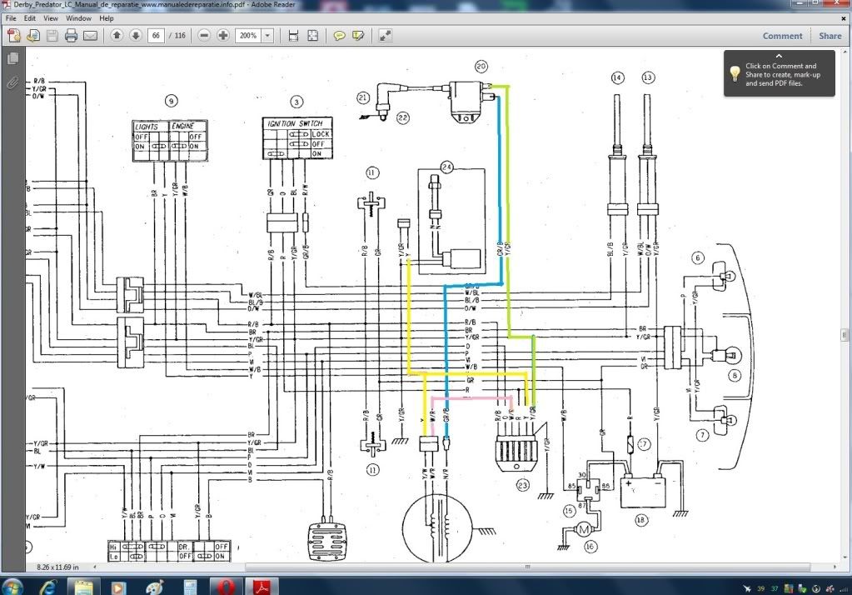Click the Windows Start button
Screen dimensions: 852x595
point(11,587)
